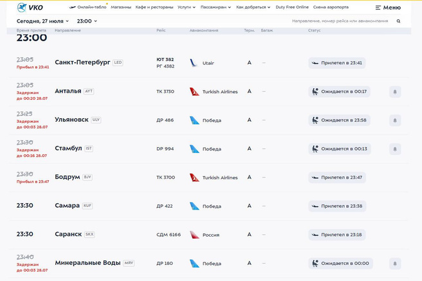422x281 pixels.
Task: Go to Duty Free Online
Action: pyautogui.click(x=292, y=7)
